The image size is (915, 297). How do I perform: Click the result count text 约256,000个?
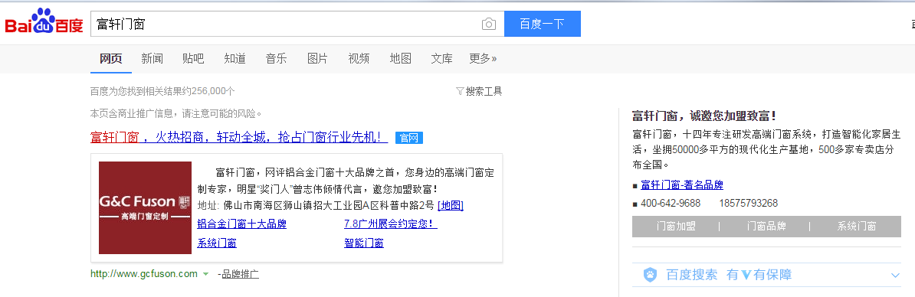tap(208, 91)
